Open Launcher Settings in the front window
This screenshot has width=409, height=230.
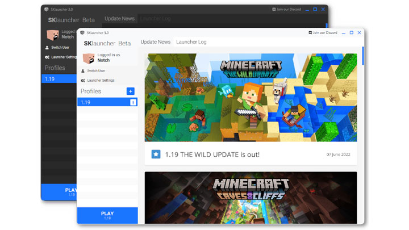click(x=98, y=80)
